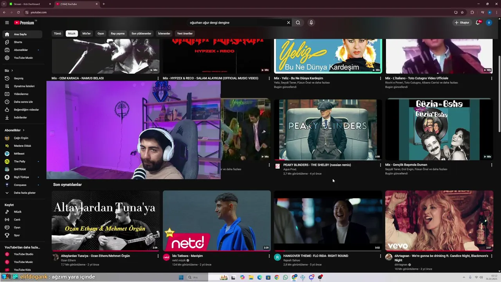Click the Oluştur create button
Image resolution: width=501 pixels, height=282 pixels.
[x=462, y=23]
